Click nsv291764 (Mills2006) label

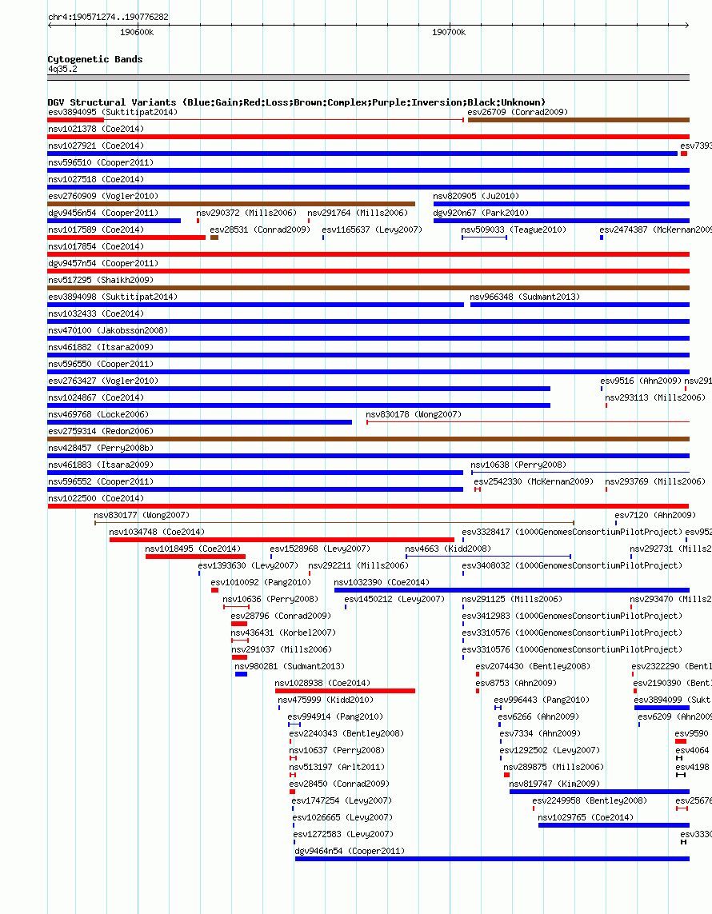pos(358,214)
